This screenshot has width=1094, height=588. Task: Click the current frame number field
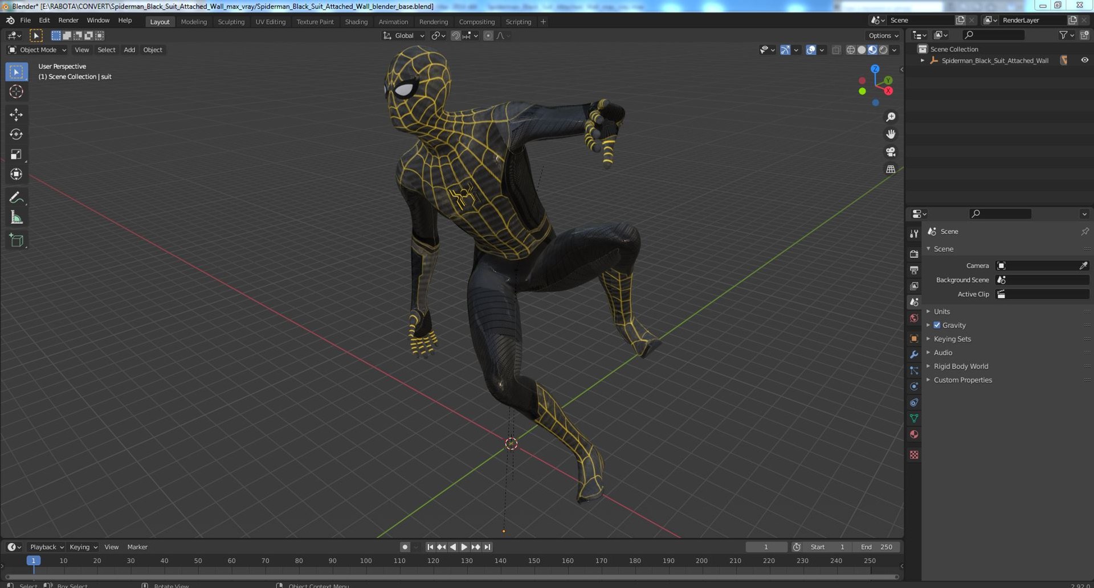pos(766,547)
